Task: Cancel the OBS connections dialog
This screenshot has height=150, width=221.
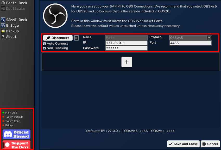Action: click(x=210, y=144)
